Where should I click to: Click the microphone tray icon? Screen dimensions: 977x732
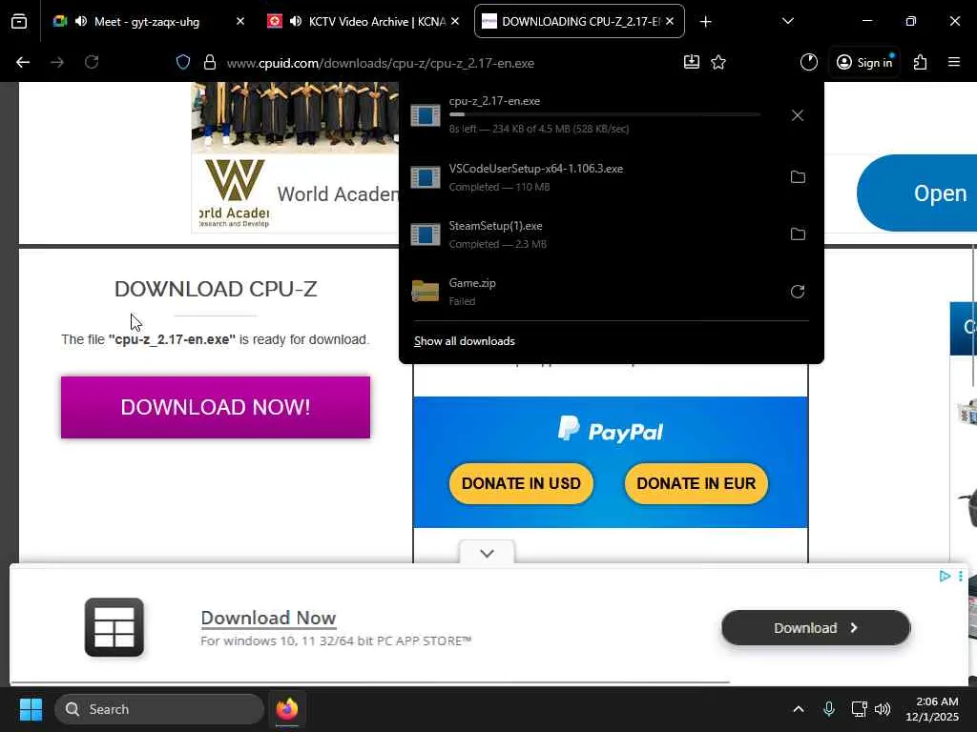829,709
